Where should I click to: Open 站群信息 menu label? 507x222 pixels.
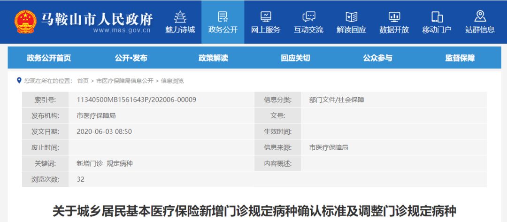pyautogui.click(x=480, y=30)
